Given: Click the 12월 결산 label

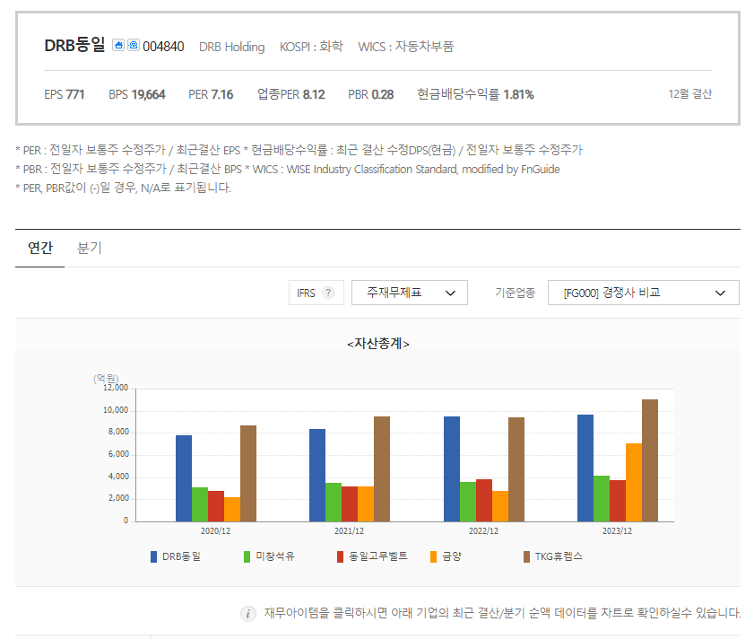Looking at the screenshot, I should [x=690, y=94].
